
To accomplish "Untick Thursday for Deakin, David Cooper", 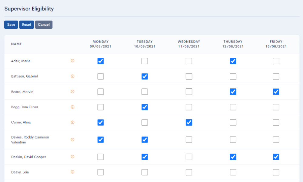I will pyautogui.click(x=233, y=157).
